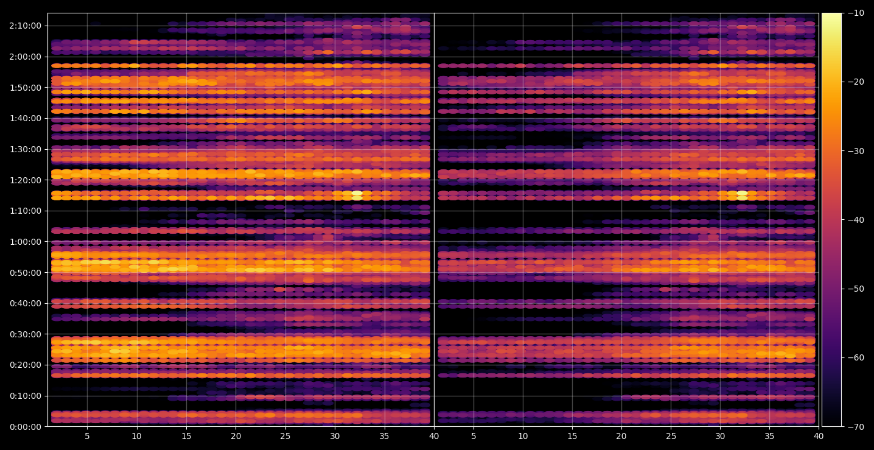The width and height of the screenshot is (874, 450).
Task: Click the 40 label ending the right panel's axis
Action: point(819,436)
